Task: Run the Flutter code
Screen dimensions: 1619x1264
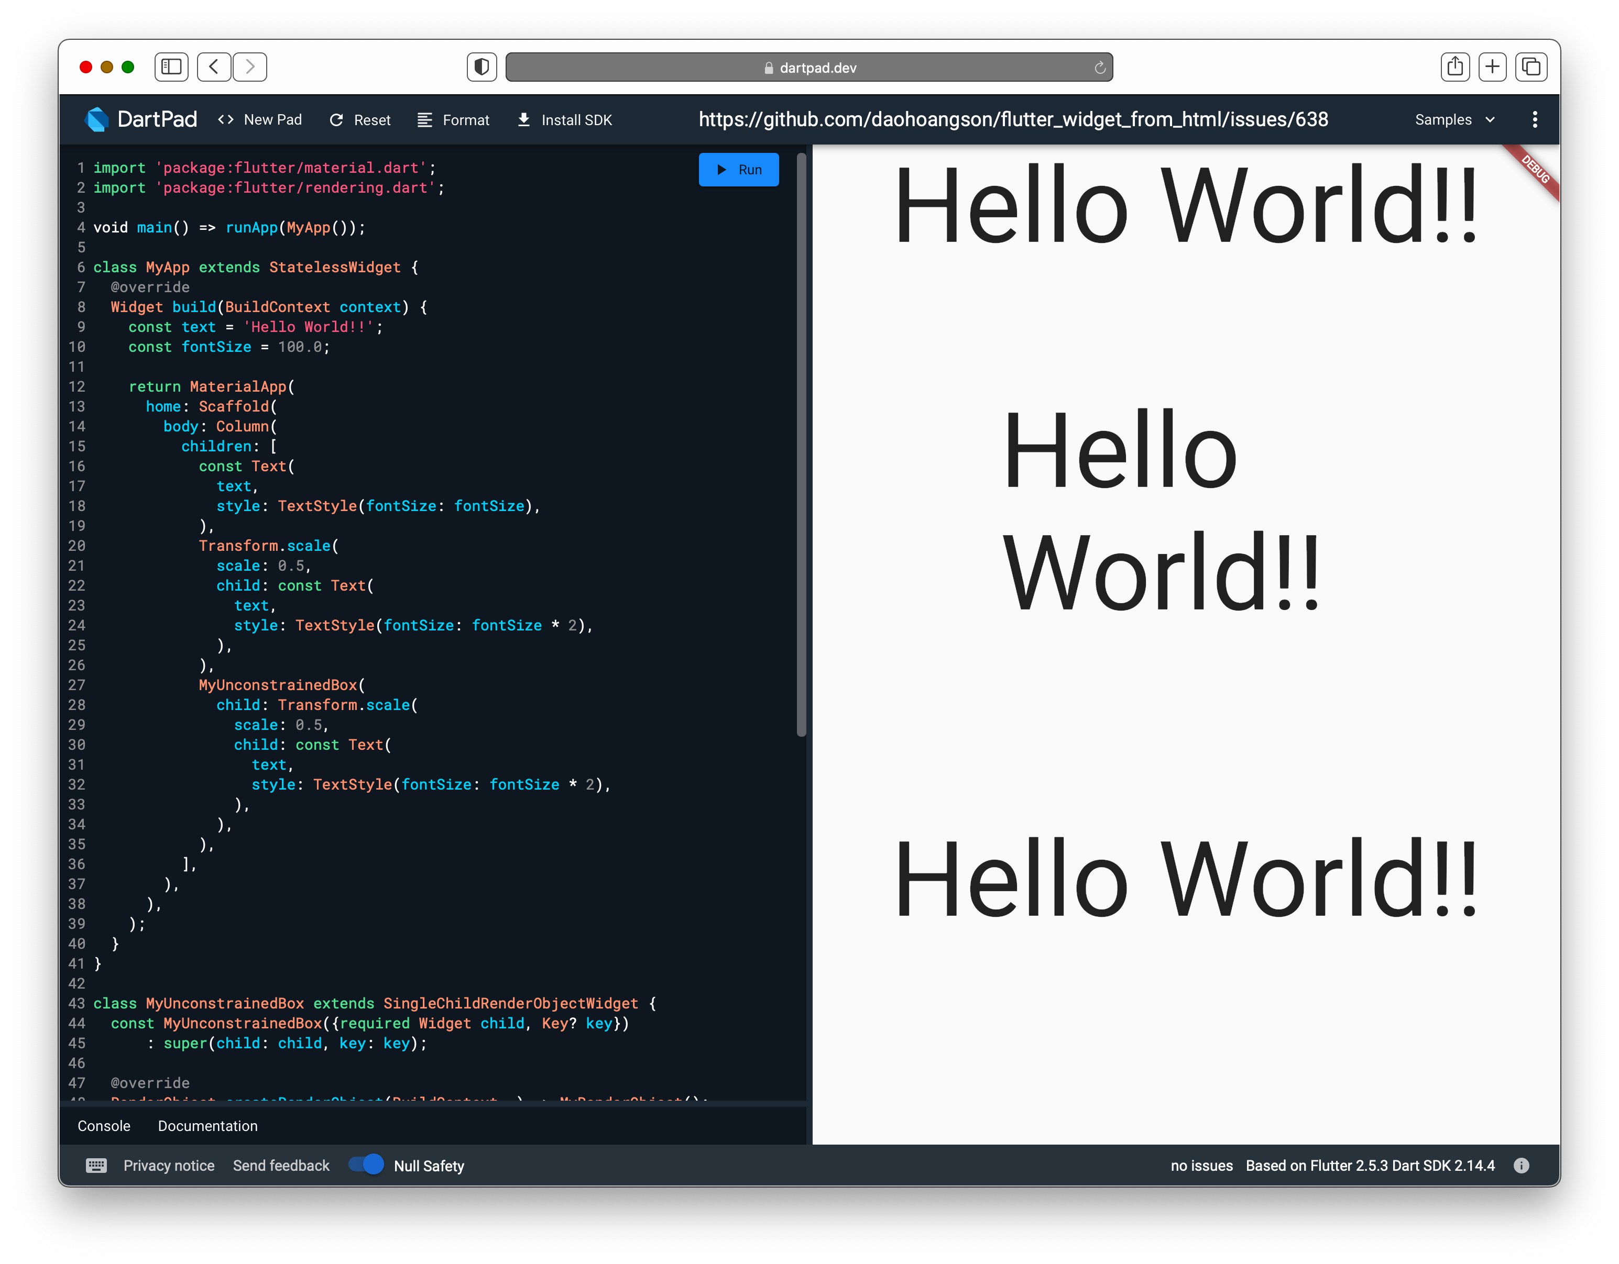Action: pos(738,169)
